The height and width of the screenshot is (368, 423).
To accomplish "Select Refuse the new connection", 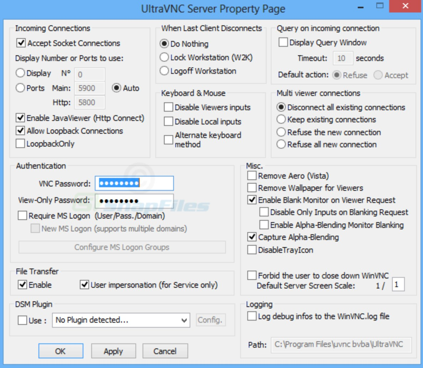I will point(281,132).
